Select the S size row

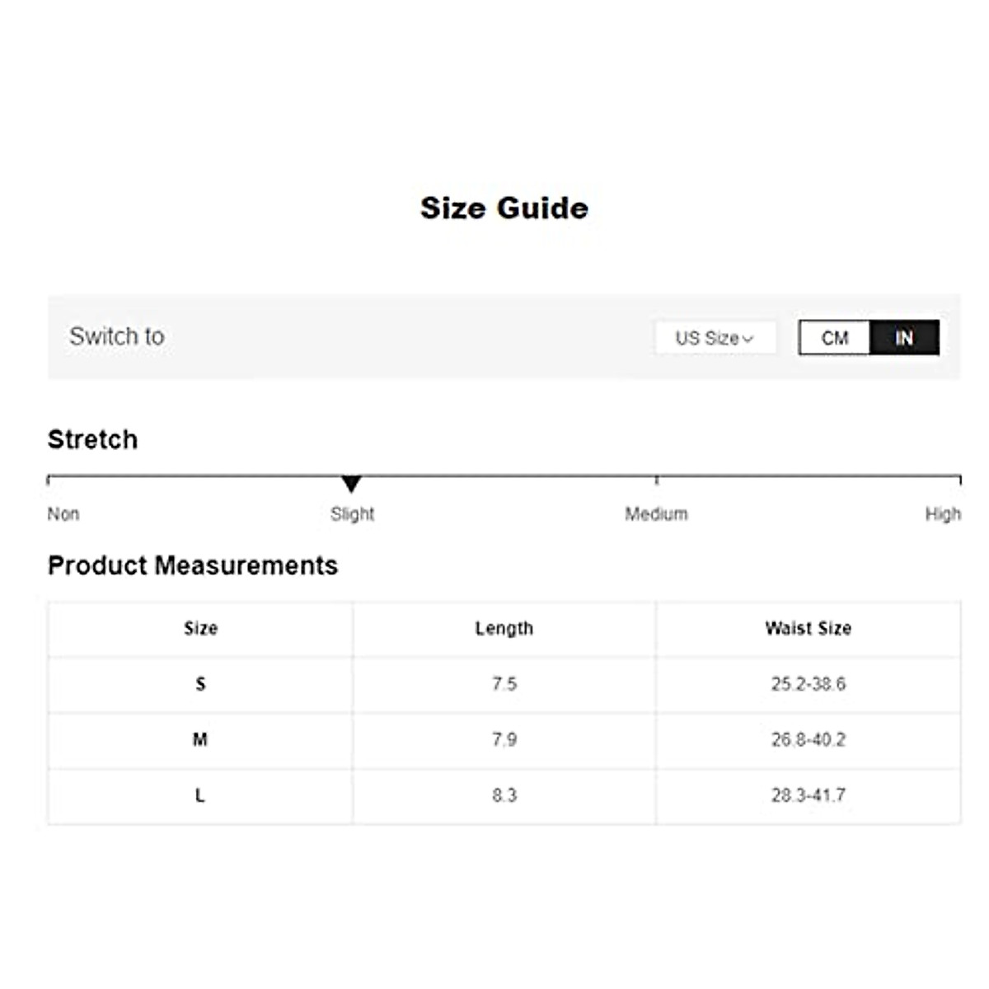coord(200,684)
